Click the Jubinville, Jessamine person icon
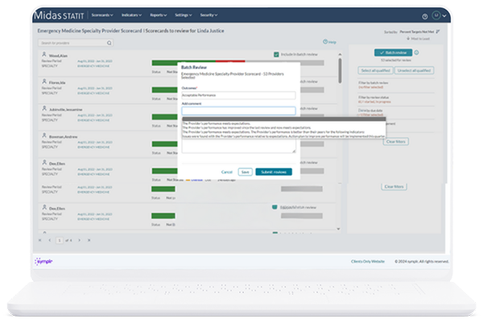This screenshot has height=327, width=483. coord(44,109)
